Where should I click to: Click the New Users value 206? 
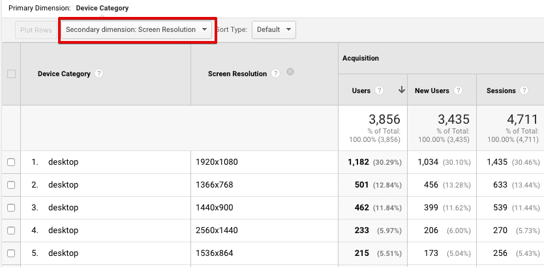pyautogui.click(x=431, y=231)
